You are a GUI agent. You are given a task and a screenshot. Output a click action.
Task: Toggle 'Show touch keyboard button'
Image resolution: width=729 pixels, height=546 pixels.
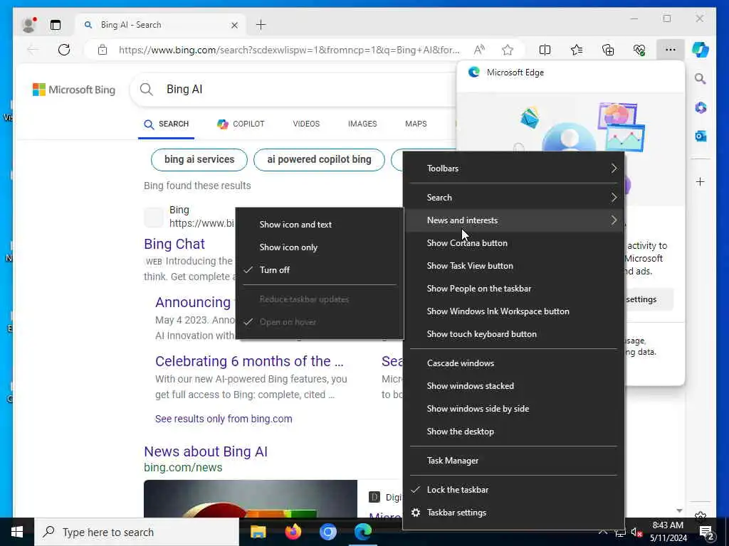pos(513,334)
